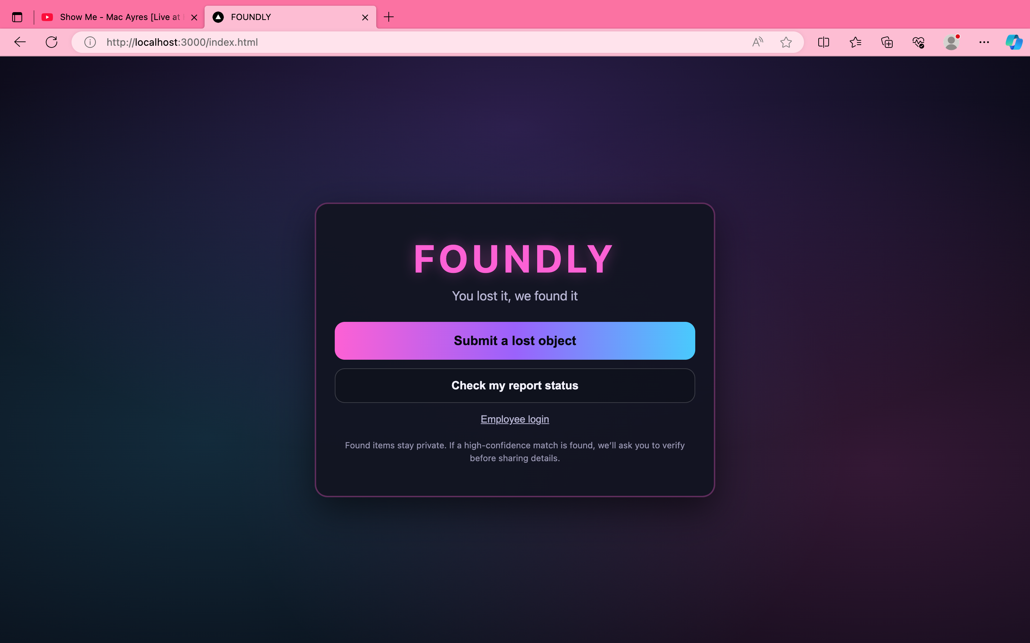Open a new tab with plus button
Screen dimensions: 1030x643
(x=389, y=17)
